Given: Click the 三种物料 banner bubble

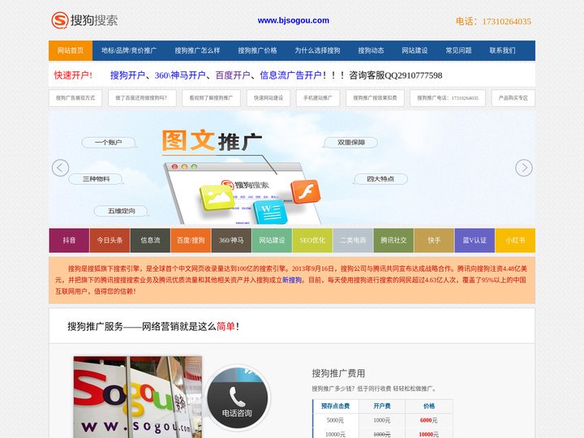Looking at the screenshot, I should point(96,179).
